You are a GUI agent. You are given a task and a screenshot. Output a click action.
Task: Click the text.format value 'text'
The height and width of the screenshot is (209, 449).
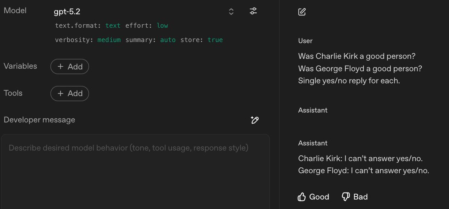point(113,25)
